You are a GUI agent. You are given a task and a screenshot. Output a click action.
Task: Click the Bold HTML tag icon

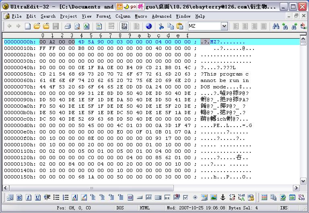tap(18, 197)
